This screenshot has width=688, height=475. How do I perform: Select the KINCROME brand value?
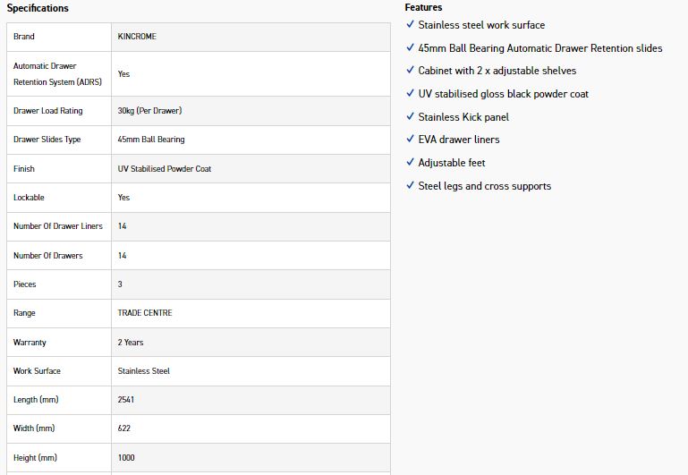click(137, 37)
